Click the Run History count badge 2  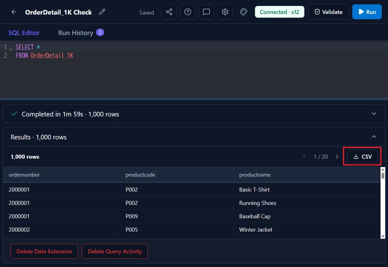tap(100, 32)
